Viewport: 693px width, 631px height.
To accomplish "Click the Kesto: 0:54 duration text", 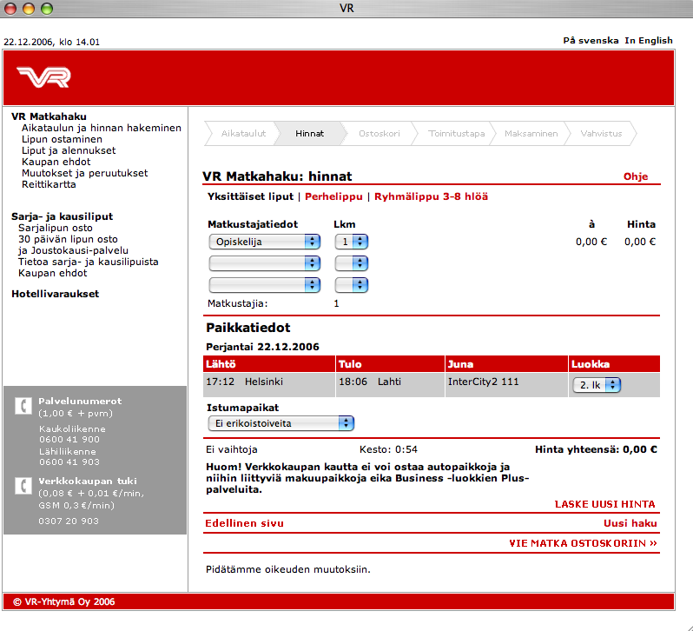I will [x=388, y=449].
